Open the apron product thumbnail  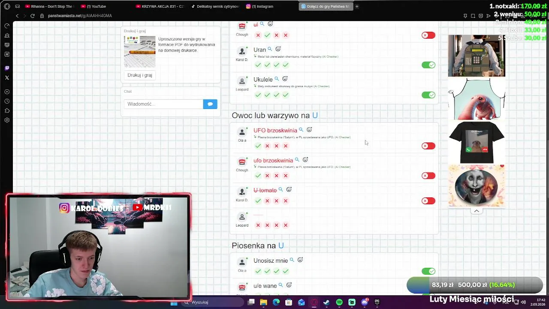tap(477, 99)
